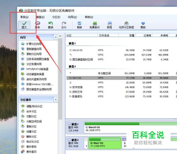
Task: Select the D: Win7 OS partition row
Action: point(122,78)
